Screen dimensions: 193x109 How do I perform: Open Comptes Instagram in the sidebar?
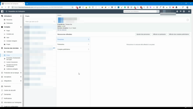click(11, 41)
